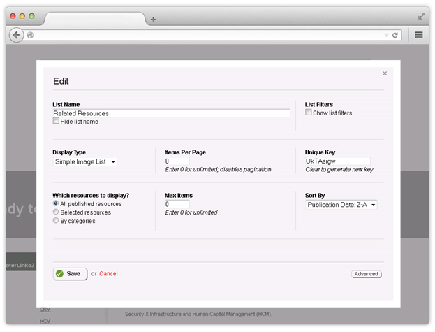Click the red Cancel link
435x332 pixels.
pos(108,274)
